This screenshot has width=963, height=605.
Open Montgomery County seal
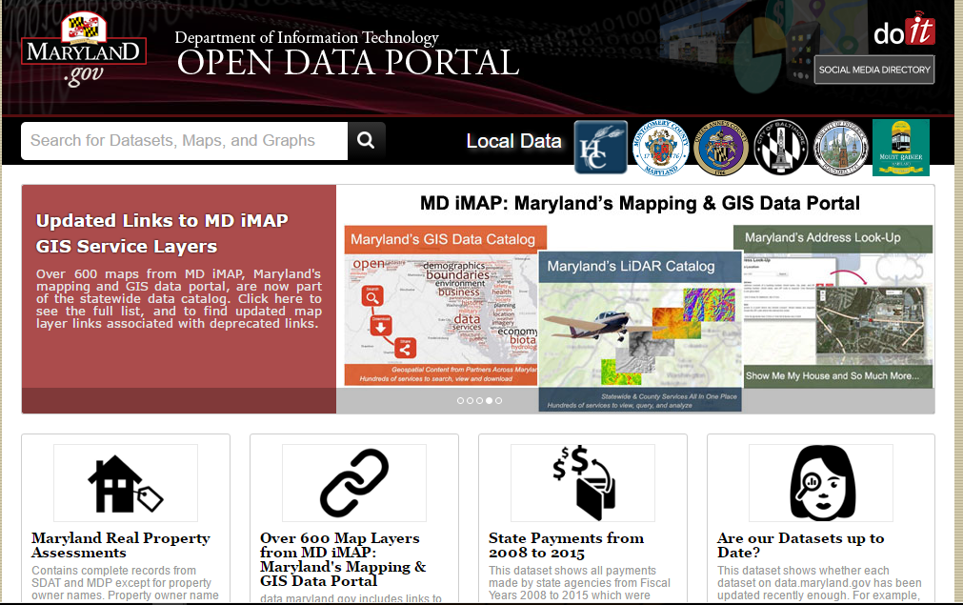(661, 148)
